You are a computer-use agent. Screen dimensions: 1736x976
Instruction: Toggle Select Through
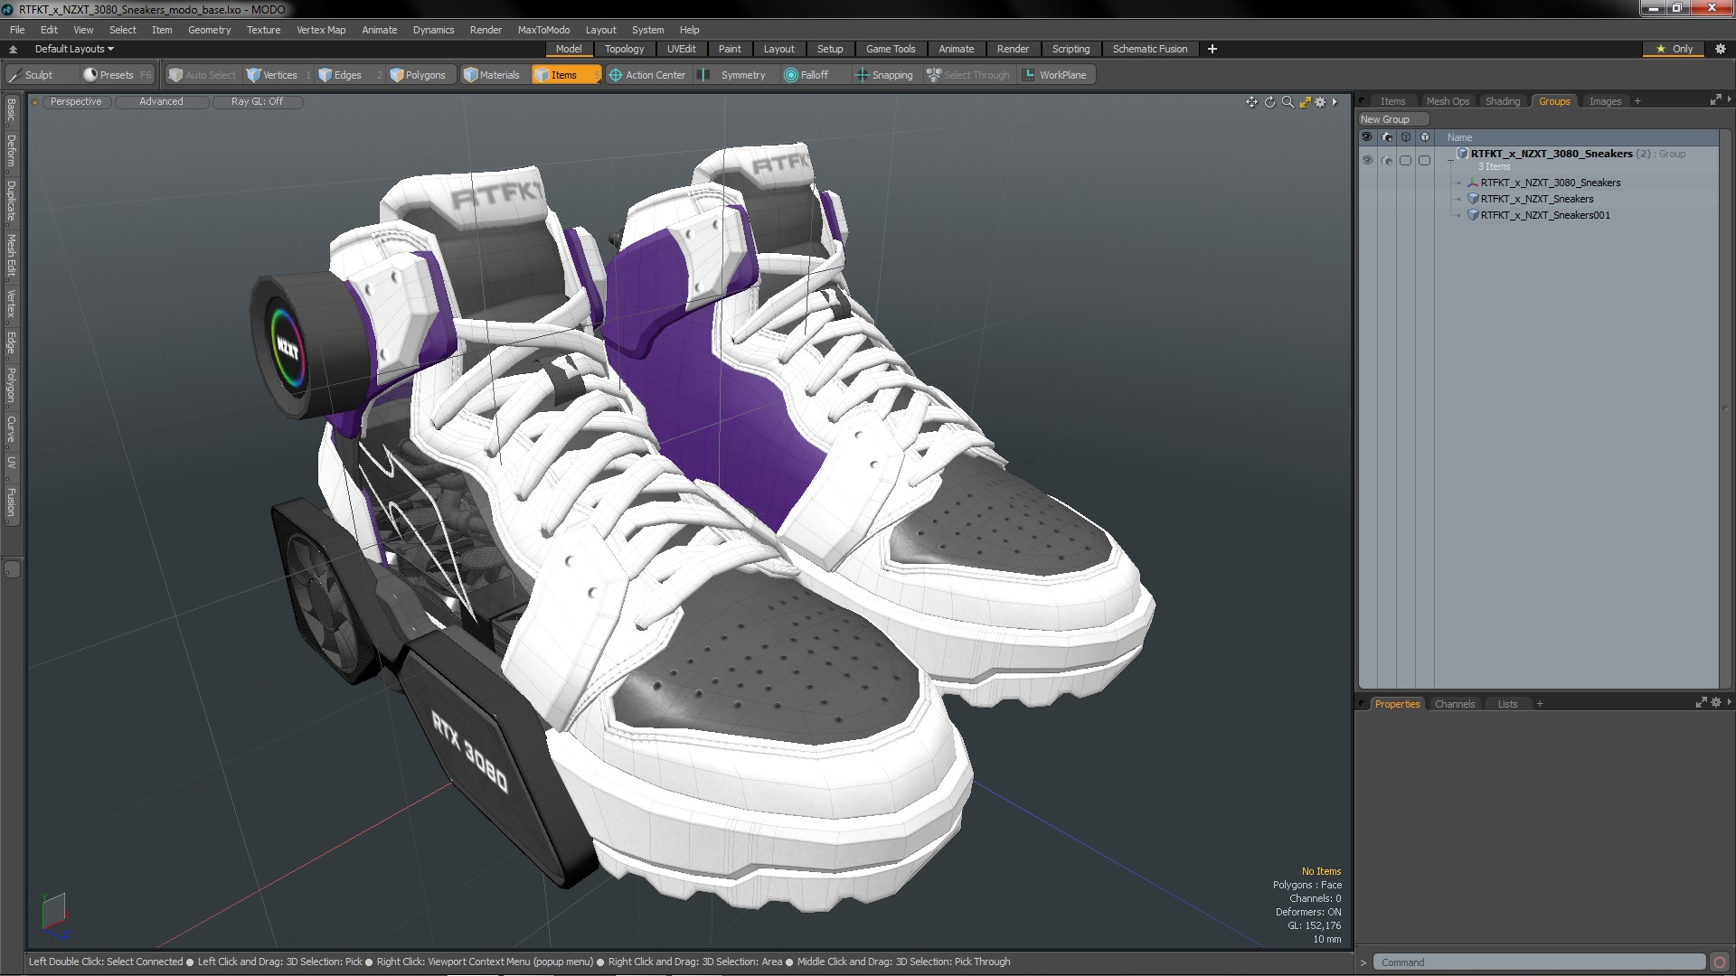coord(968,75)
